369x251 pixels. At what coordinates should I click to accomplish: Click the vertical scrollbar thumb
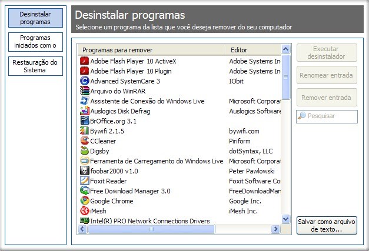click(x=285, y=77)
